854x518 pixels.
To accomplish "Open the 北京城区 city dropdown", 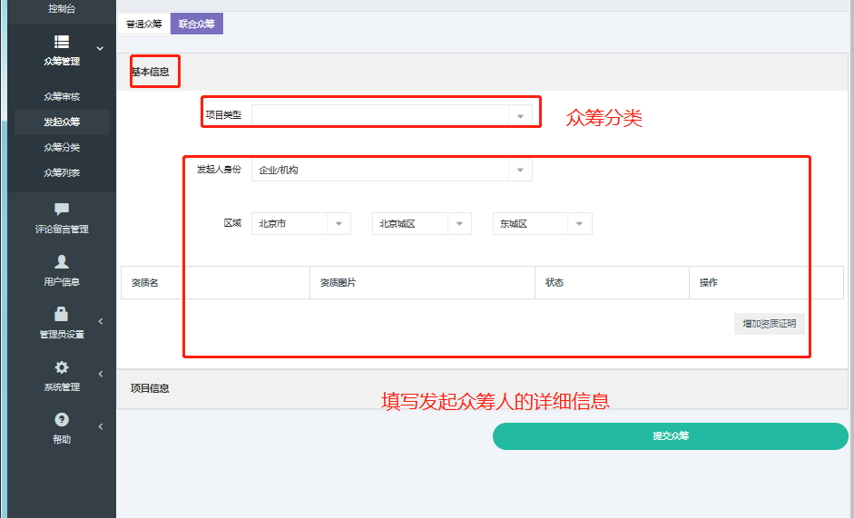I will (x=421, y=224).
